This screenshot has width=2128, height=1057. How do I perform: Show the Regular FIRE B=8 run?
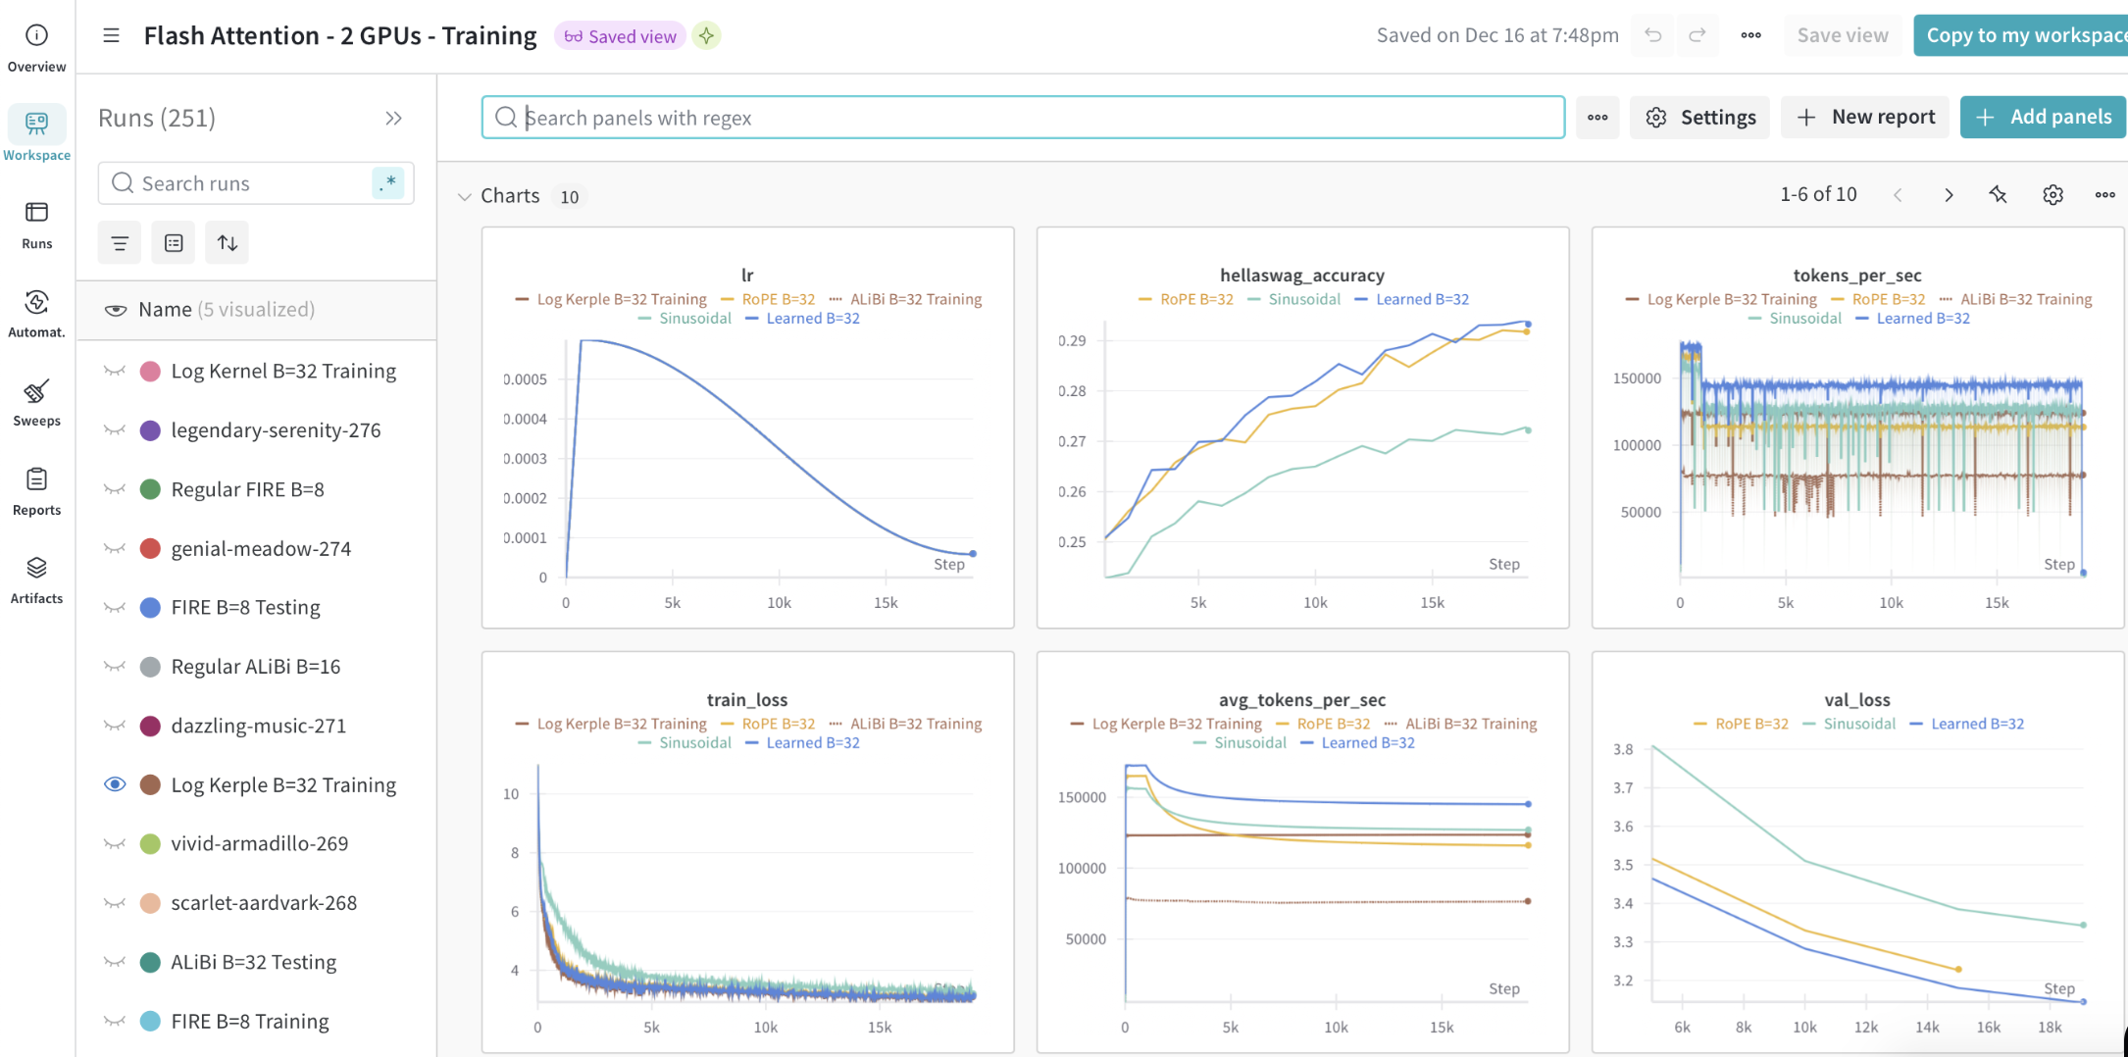point(115,489)
